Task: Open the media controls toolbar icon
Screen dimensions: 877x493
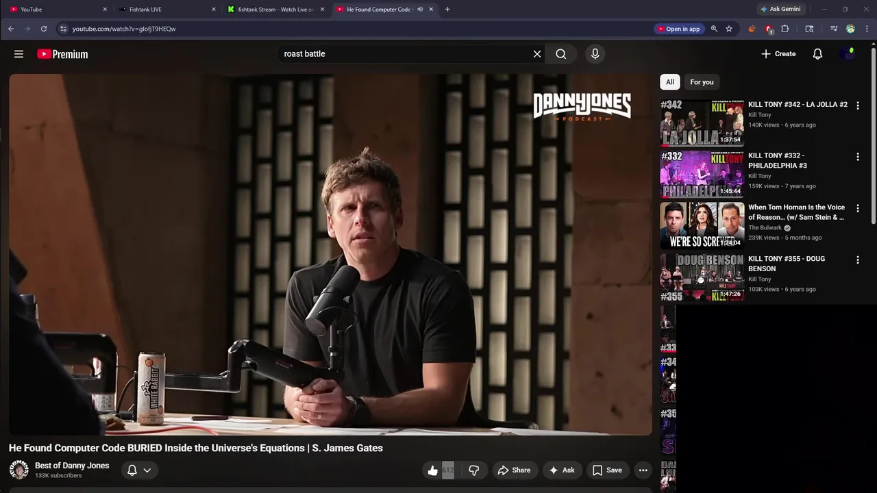Action: click(834, 29)
